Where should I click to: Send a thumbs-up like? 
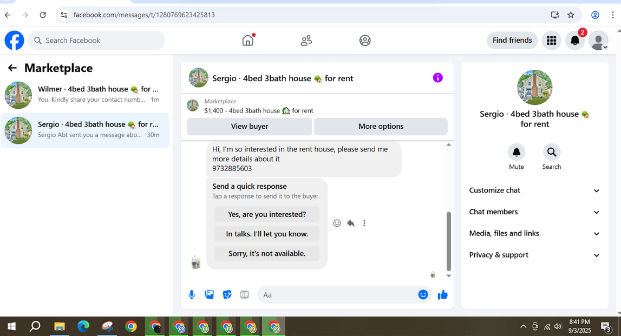(x=442, y=295)
